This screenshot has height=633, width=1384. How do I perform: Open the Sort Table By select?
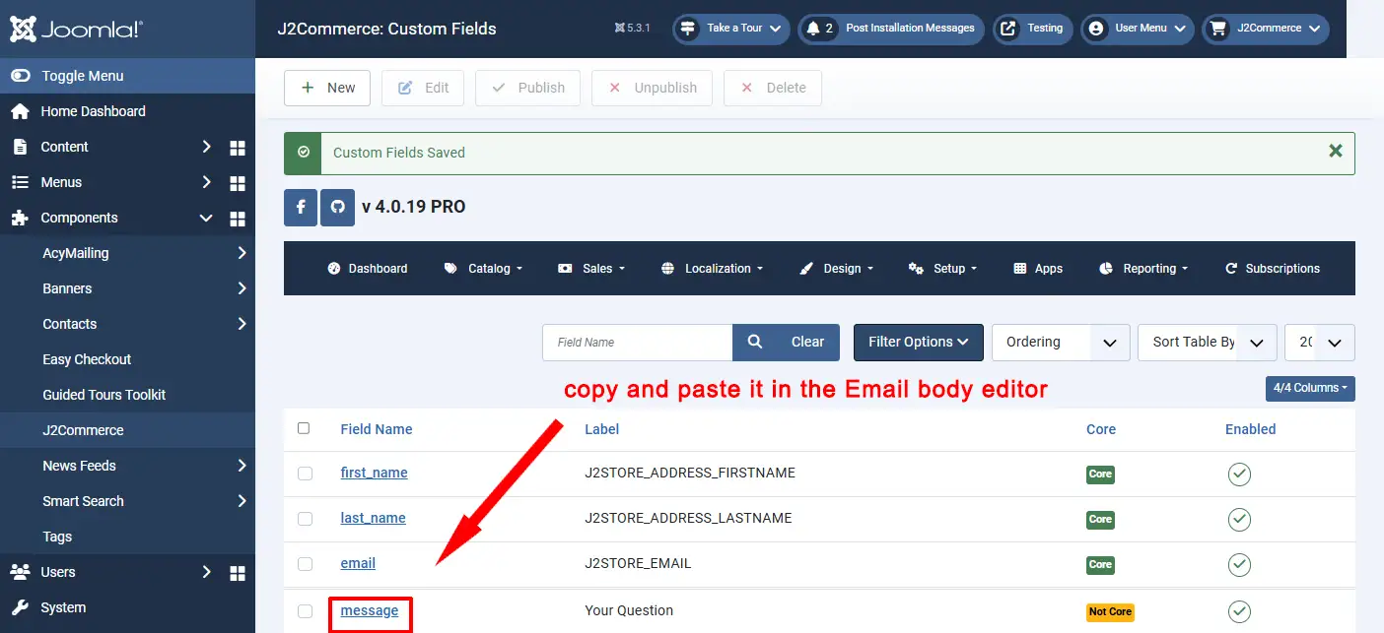pos(1208,343)
